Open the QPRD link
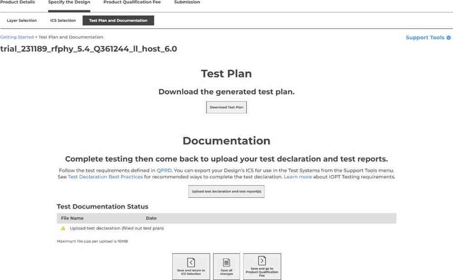The width and height of the screenshot is (453, 280). pyautogui.click(x=164, y=171)
